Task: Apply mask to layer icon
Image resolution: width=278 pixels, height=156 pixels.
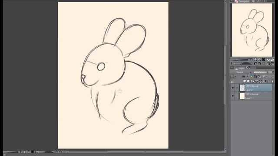Action: coord(269,81)
